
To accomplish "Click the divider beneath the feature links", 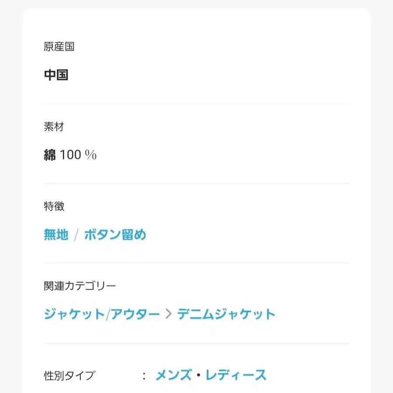I will 196,263.
